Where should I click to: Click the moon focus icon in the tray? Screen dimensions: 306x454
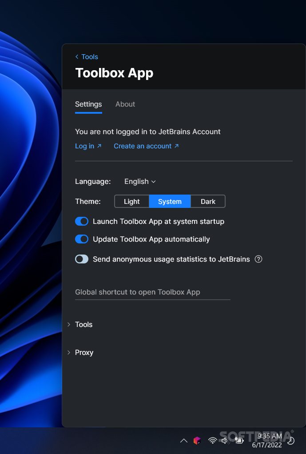290,441
